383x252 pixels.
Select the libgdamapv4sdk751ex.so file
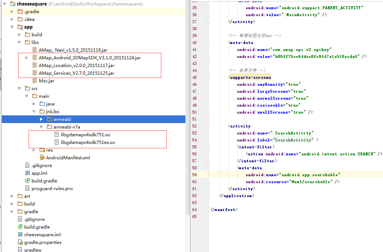point(88,142)
